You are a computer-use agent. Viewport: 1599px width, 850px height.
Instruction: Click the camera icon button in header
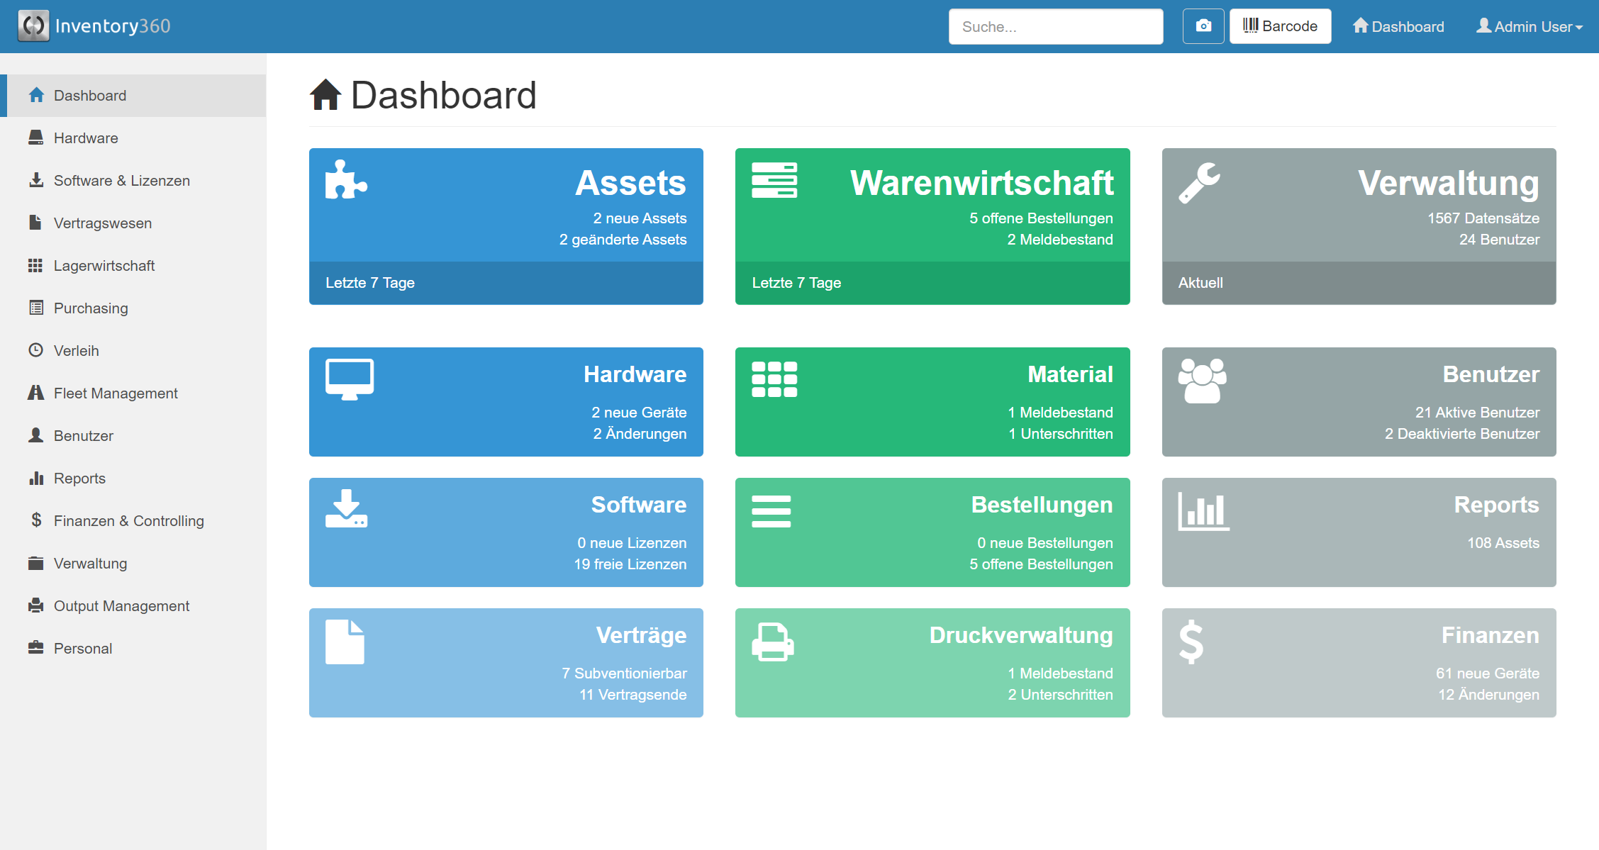click(x=1203, y=26)
